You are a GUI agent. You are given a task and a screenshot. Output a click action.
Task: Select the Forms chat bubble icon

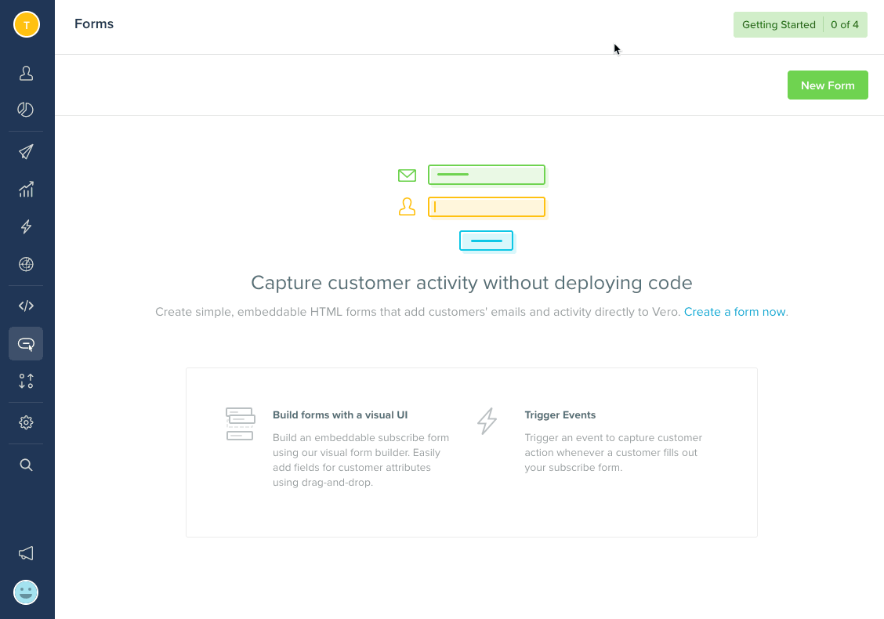pyautogui.click(x=26, y=343)
